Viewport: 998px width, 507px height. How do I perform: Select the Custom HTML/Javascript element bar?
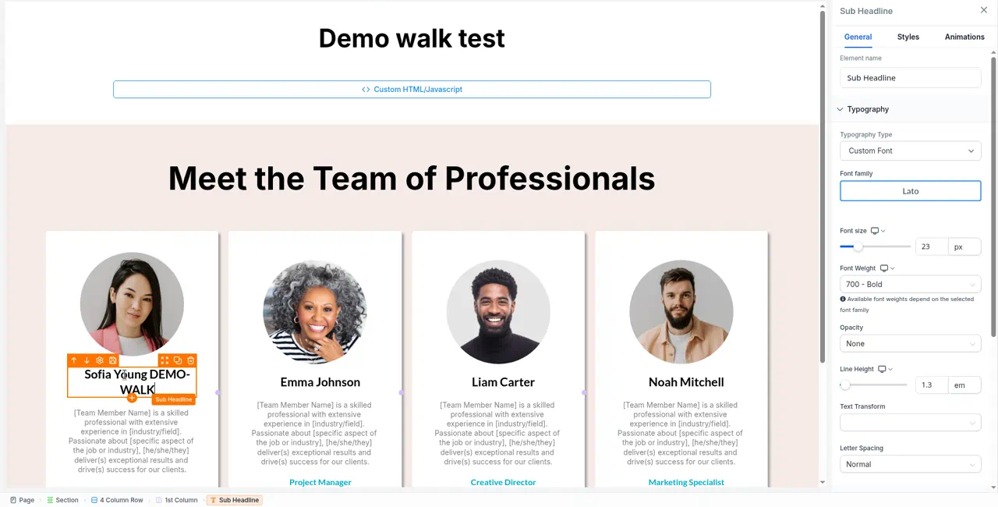412,89
